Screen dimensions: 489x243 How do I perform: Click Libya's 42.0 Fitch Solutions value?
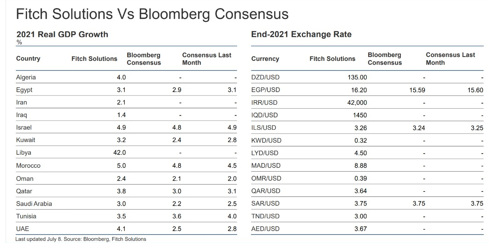coord(119,153)
